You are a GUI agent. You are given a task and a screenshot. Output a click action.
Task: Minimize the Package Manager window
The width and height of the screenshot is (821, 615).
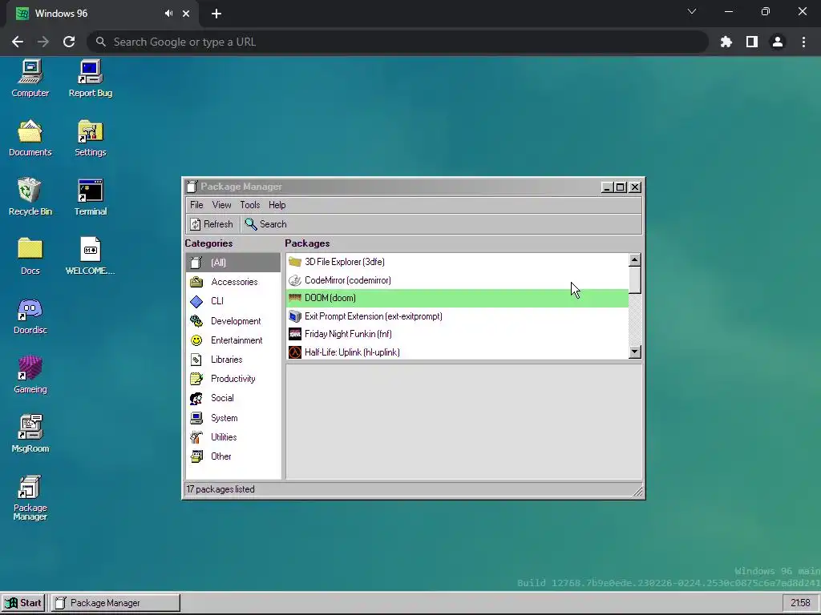click(x=607, y=187)
